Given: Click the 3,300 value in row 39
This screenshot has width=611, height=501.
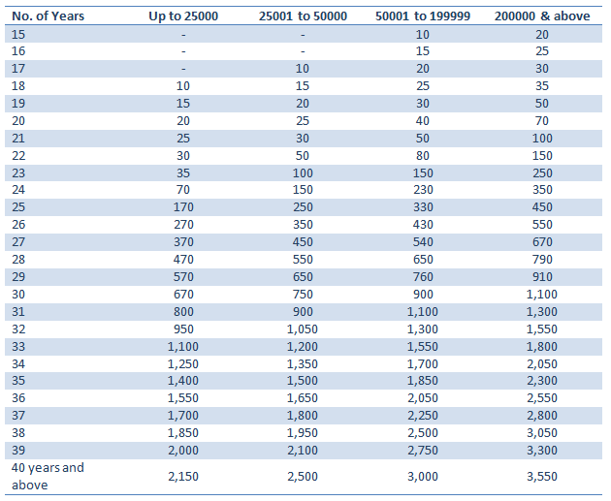Looking at the screenshot, I should pos(542,451).
